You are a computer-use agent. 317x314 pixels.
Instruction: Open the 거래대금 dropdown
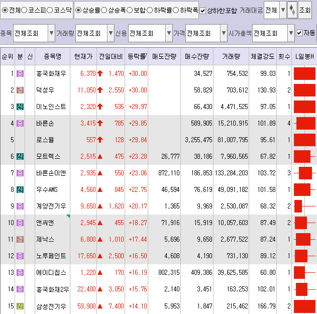click(x=283, y=10)
